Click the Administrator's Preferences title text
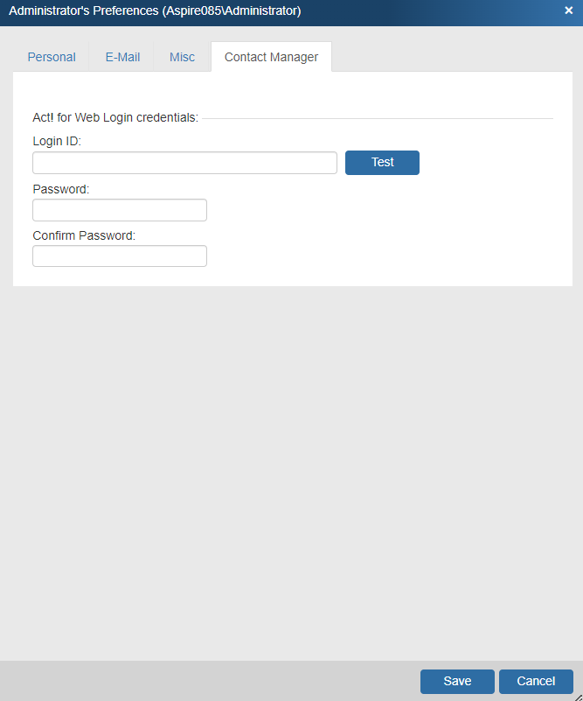This screenshot has width=583, height=701. coord(155,11)
